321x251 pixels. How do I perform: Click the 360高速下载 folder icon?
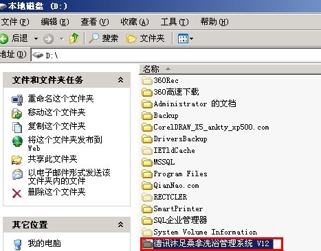(x=147, y=93)
